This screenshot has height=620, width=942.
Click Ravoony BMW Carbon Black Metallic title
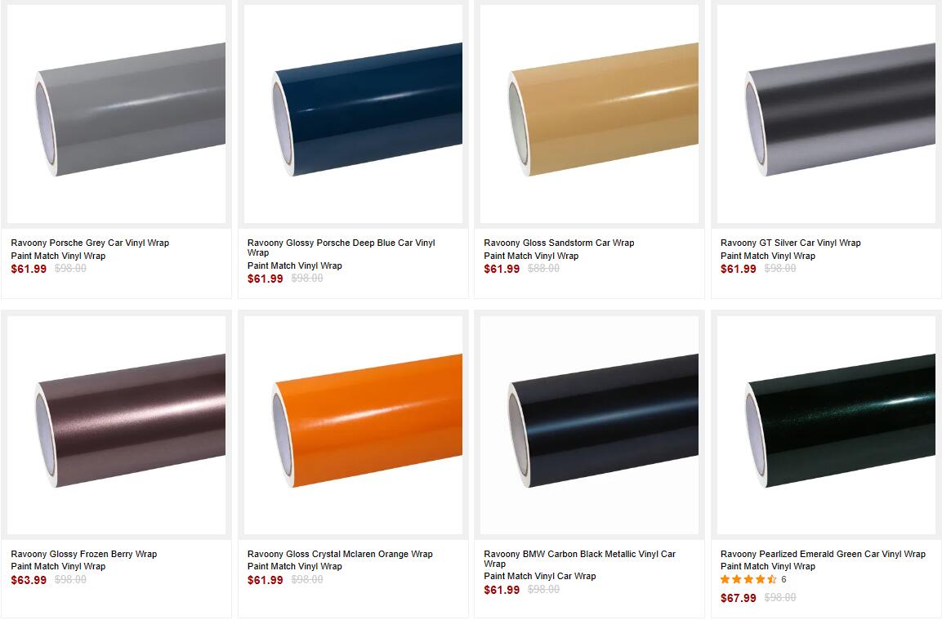click(580, 559)
